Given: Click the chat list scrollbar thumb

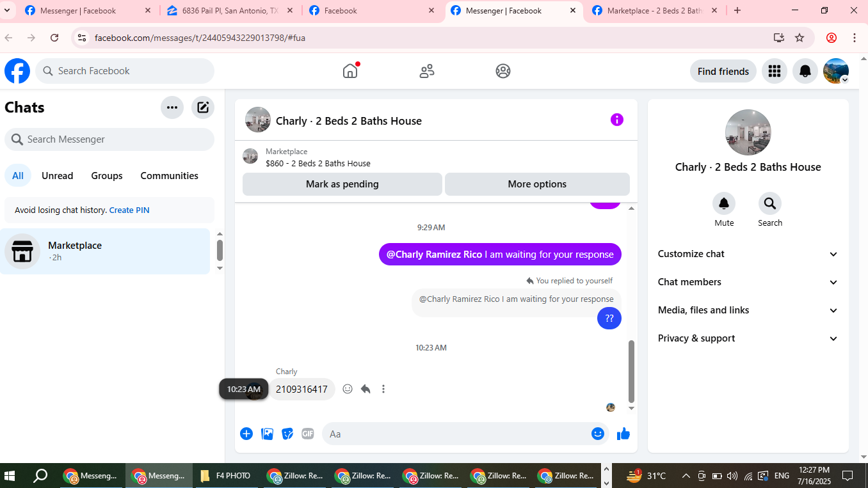Looking at the screenshot, I should tap(220, 250).
